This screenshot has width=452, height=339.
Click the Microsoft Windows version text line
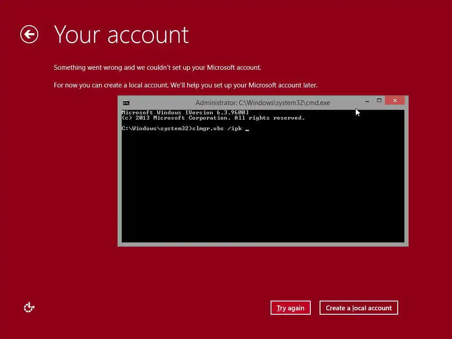tap(185, 113)
